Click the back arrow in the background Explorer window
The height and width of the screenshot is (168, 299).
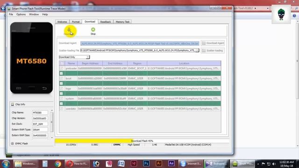click(x=3, y=8)
